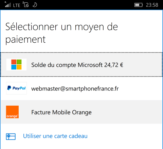Screen dimensions: 163x149
Task: Choose PayPal webmaster@smartphonefrance.fr payment
Action: coord(81,88)
